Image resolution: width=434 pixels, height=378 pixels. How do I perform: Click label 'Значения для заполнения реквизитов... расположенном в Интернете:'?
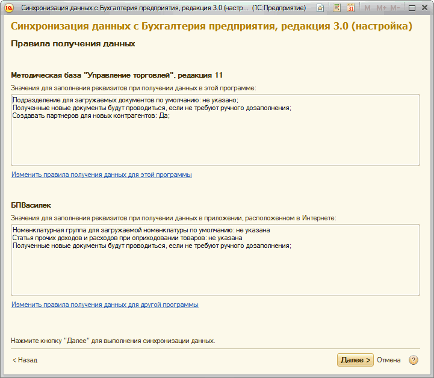173,218
